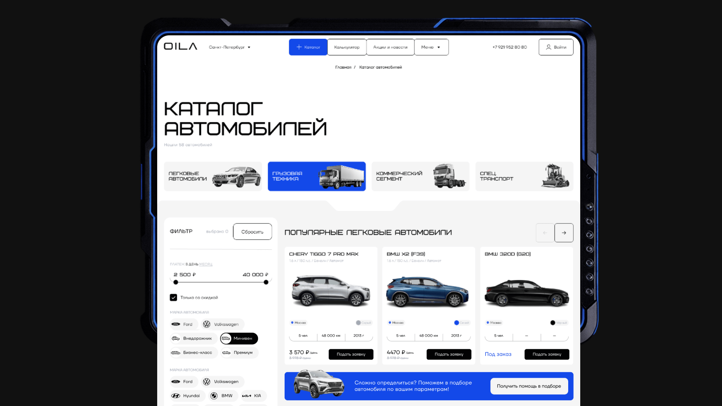The height and width of the screenshot is (406, 722).
Task: Grab the maximum price slider handle
Action: [x=266, y=282]
